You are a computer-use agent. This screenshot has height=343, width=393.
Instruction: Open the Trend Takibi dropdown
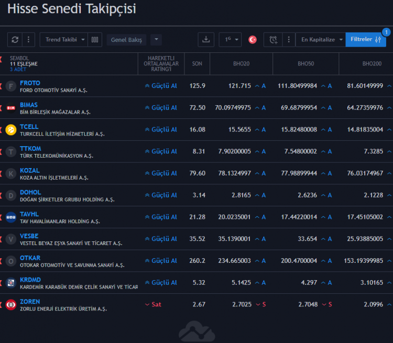(x=64, y=40)
